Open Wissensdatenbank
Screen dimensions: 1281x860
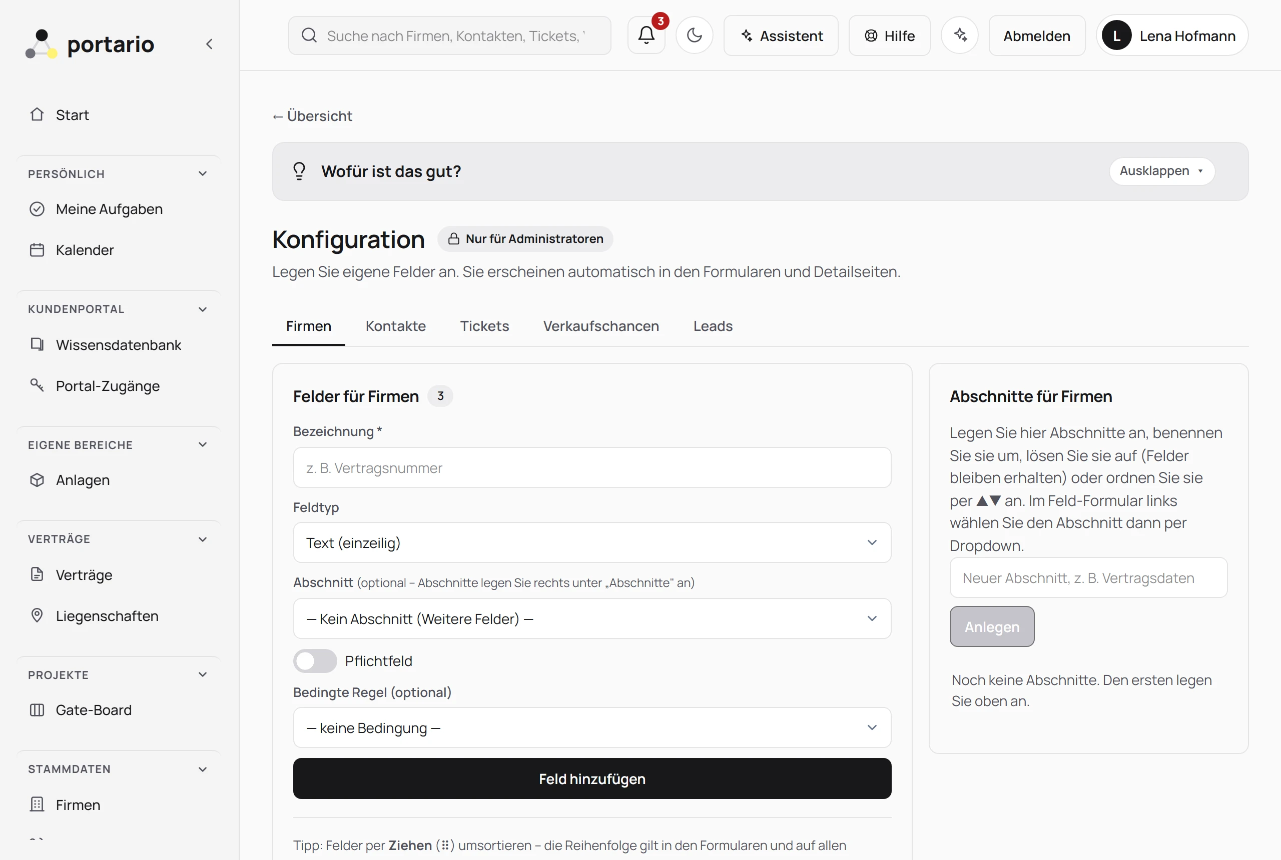pos(119,345)
